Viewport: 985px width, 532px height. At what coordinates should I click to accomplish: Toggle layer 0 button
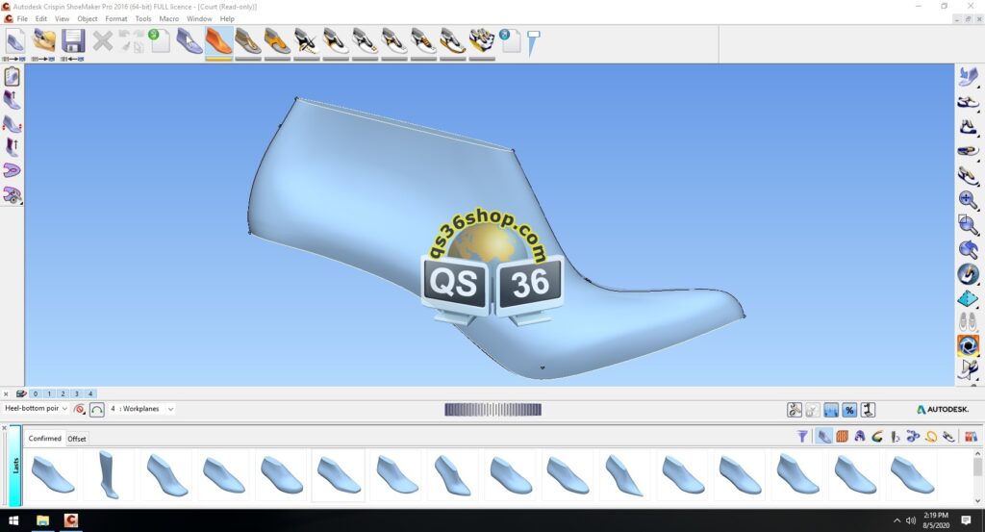coord(36,393)
